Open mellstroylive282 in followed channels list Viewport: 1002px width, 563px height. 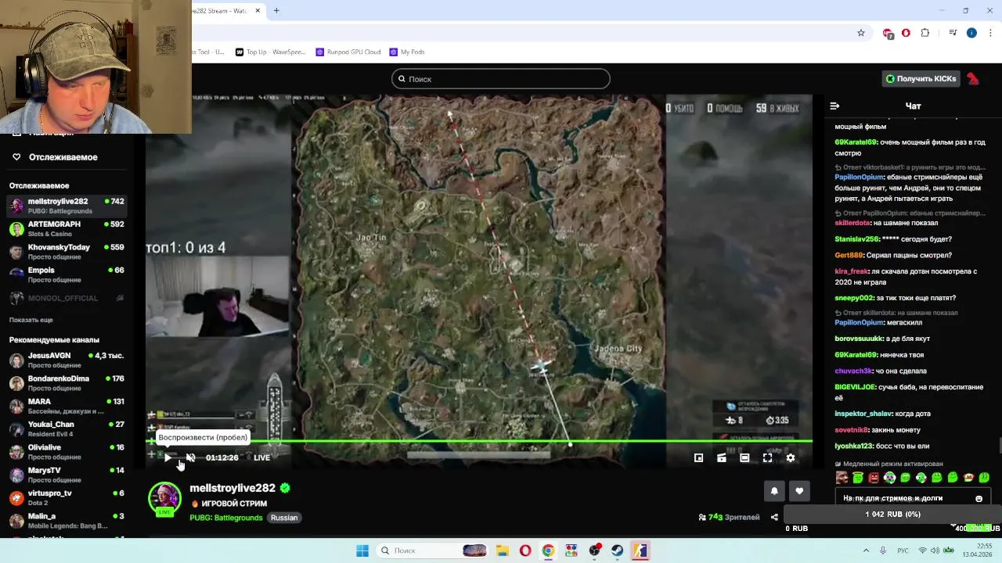[x=67, y=206]
